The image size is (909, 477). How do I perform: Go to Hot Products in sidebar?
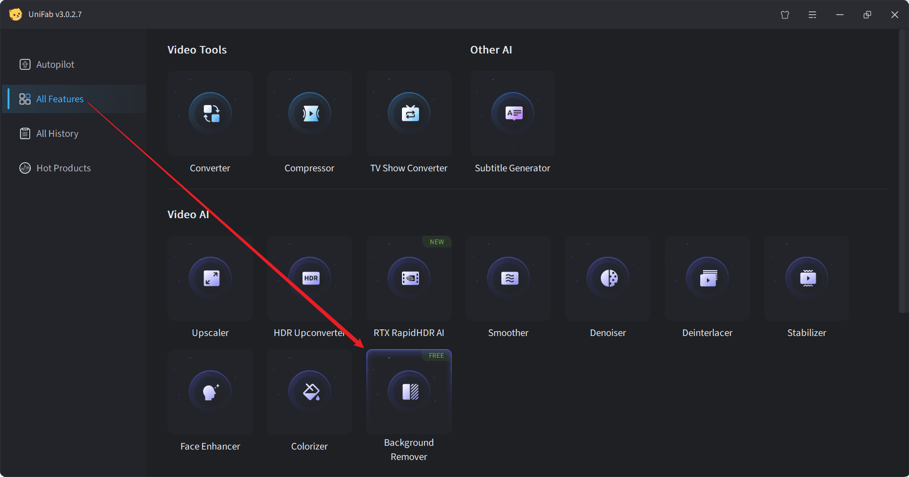click(x=74, y=168)
